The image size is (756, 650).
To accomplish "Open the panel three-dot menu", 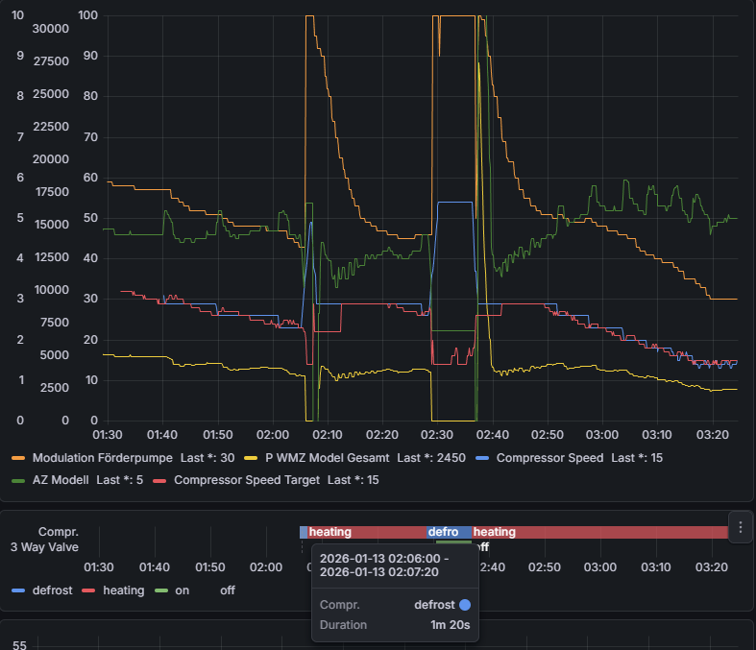I will tap(740, 527).
